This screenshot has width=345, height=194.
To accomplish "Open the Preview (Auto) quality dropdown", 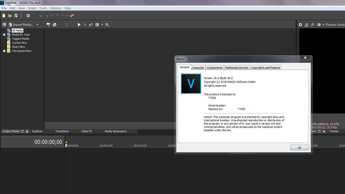I will 335,25.
